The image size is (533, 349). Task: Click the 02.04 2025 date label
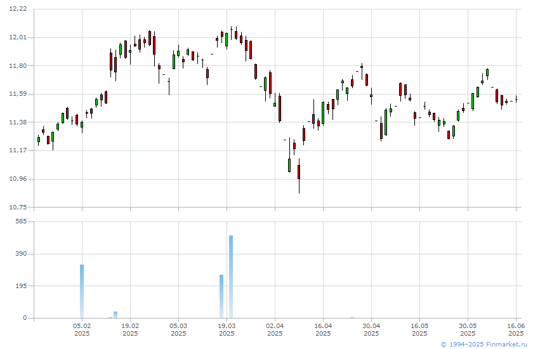click(275, 329)
